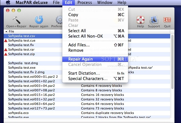The width and height of the screenshot is (181, 123).
Task: Open the Help menu in menu bar
Action: [122, 3]
